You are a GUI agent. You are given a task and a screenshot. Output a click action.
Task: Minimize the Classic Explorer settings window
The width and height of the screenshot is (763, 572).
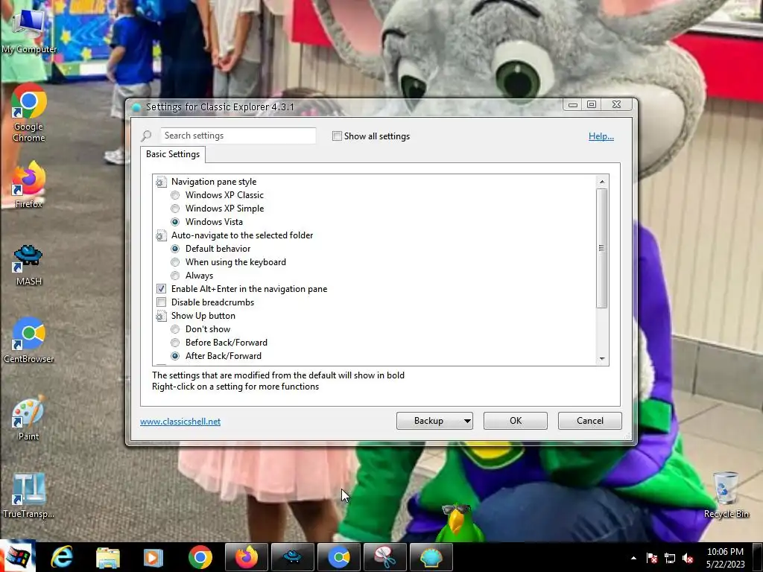coord(573,104)
